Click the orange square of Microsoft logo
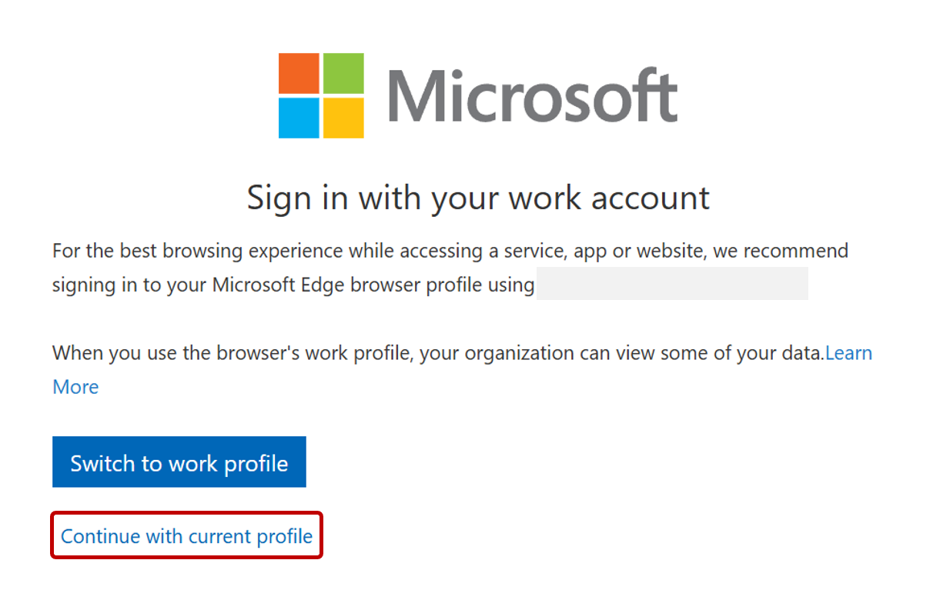The width and height of the screenshot is (940, 610). [x=299, y=73]
